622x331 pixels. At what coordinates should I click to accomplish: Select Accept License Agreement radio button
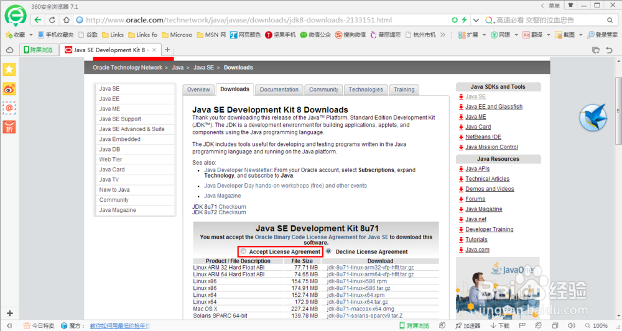click(x=244, y=252)
